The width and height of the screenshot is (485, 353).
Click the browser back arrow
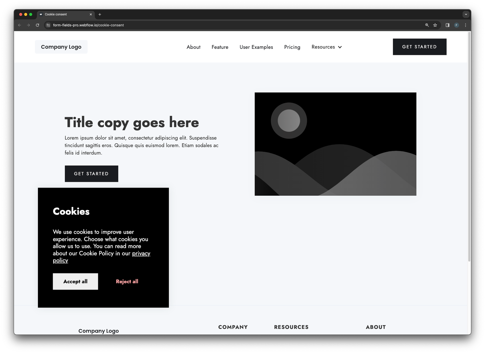[19, 25]
